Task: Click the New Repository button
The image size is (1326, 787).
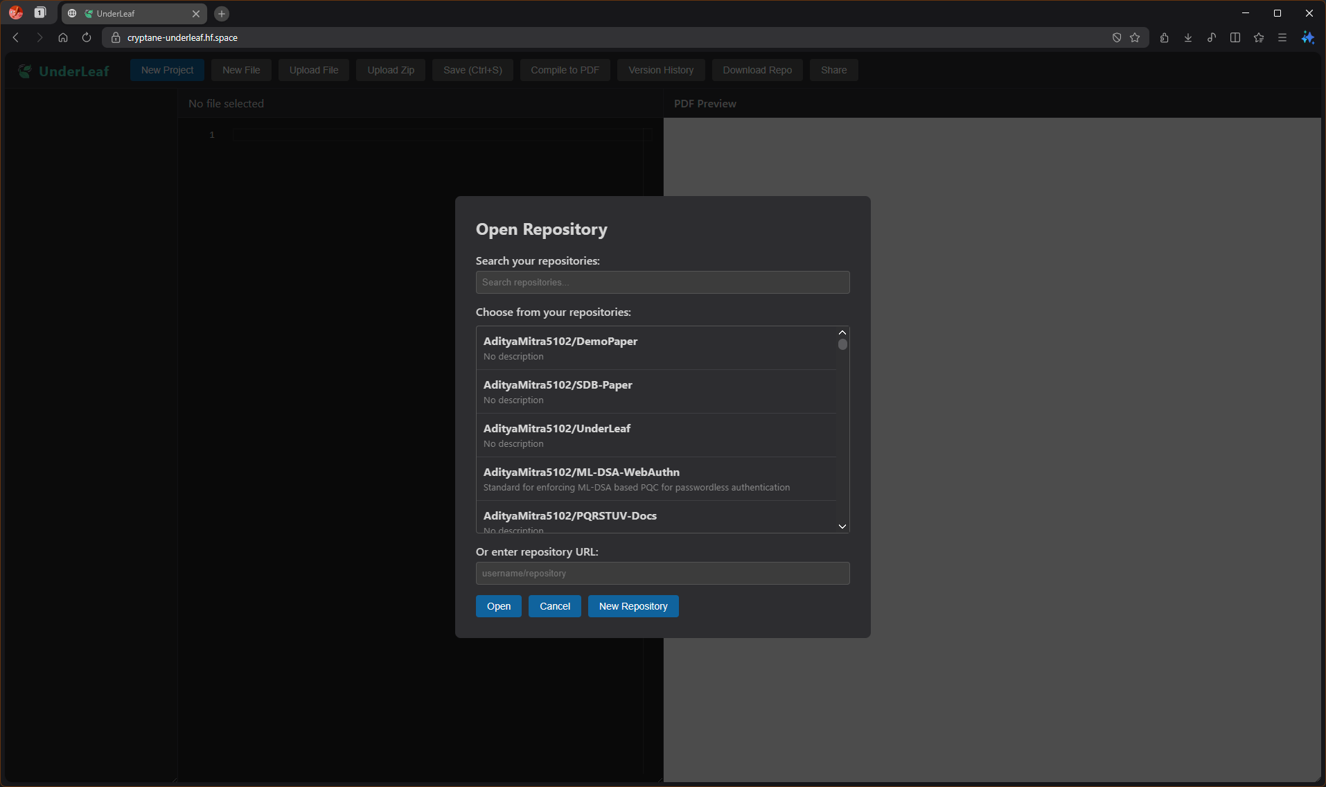Action: point(633,605)
